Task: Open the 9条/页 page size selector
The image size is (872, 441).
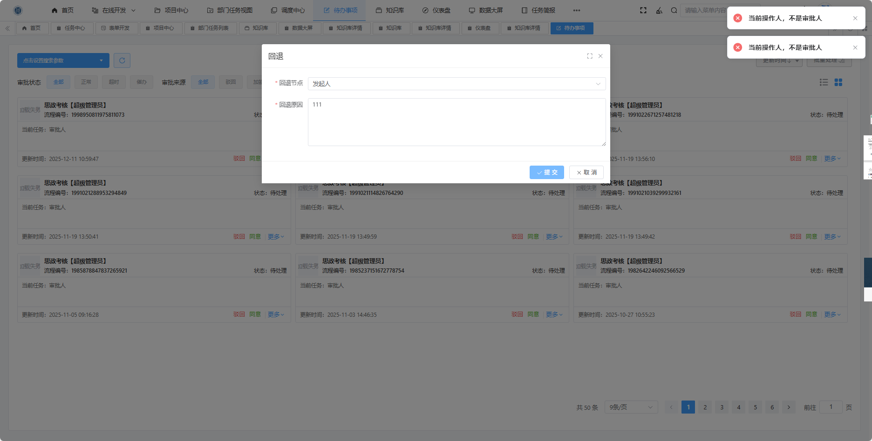Action: 631,408
